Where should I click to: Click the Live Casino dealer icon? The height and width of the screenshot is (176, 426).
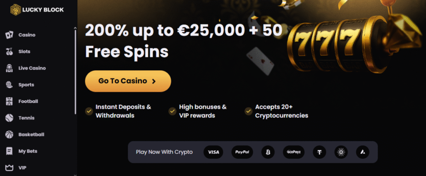(9, 68)
